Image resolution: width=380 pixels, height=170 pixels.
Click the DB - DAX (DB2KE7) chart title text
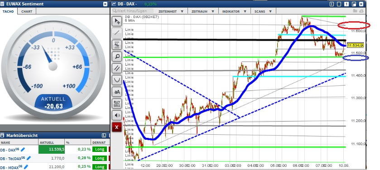142,17
